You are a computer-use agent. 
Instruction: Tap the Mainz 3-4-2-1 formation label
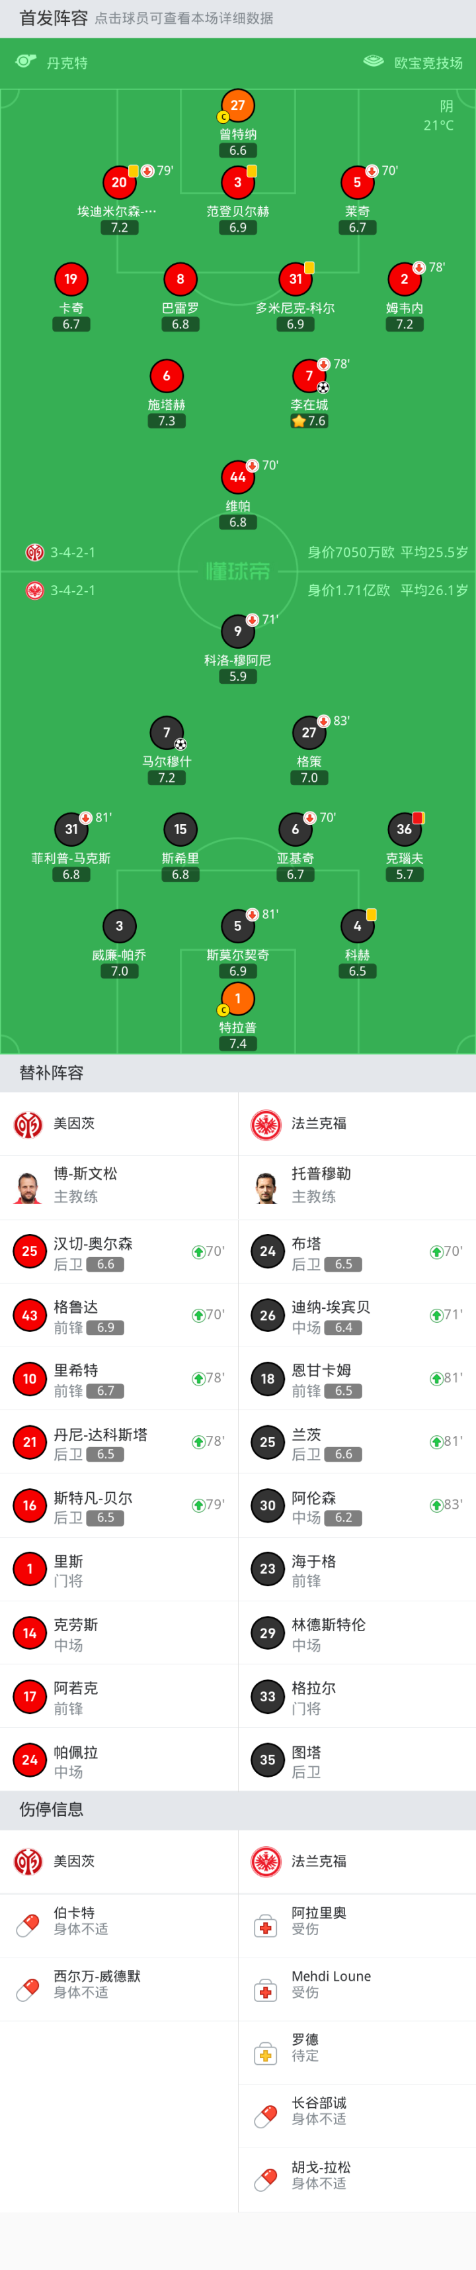coord(72,553)
